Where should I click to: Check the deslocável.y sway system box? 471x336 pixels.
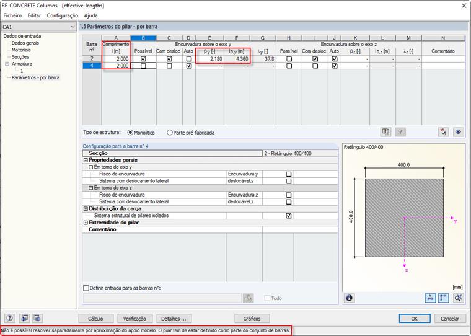tap(289, 181)
